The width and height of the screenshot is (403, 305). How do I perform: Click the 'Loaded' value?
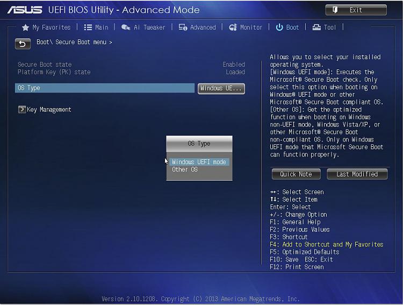click(x=235, y=72)
